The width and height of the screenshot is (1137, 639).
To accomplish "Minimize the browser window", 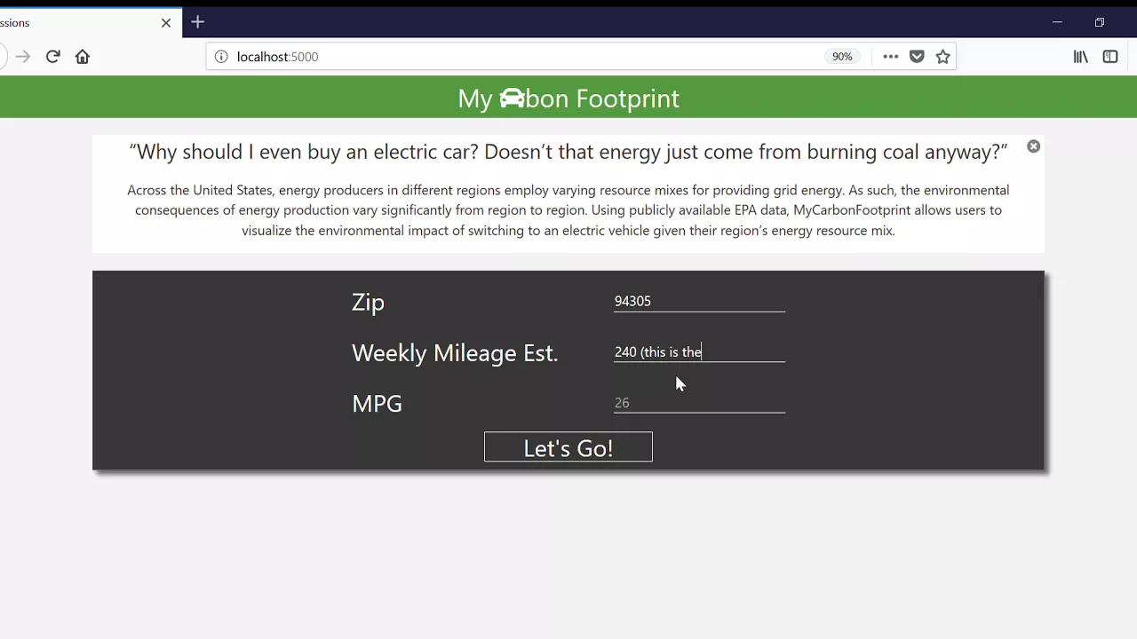I will pos(1057,22).
